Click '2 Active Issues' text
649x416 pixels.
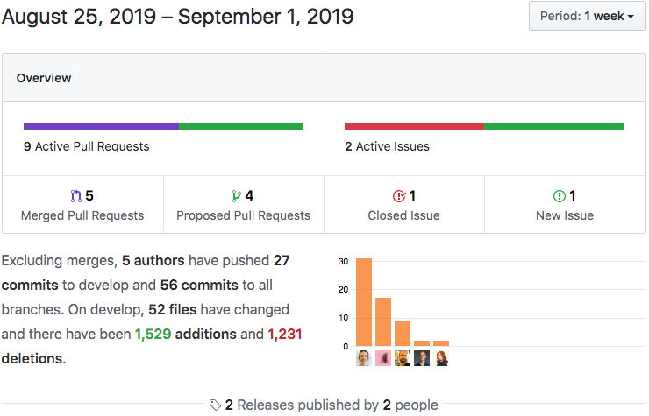(387, 146)
